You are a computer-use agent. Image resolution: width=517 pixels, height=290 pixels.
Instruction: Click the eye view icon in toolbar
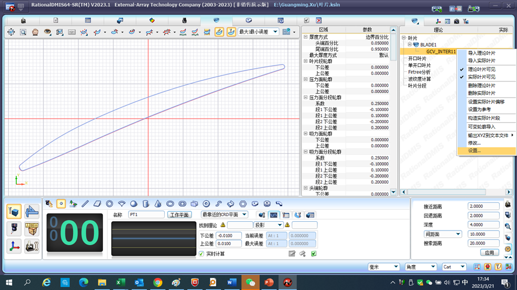click(48, 32)
